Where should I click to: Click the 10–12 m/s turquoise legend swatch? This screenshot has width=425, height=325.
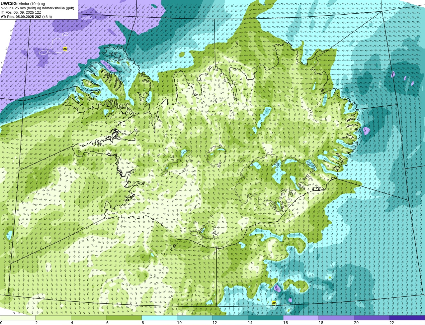coord(195,318)
